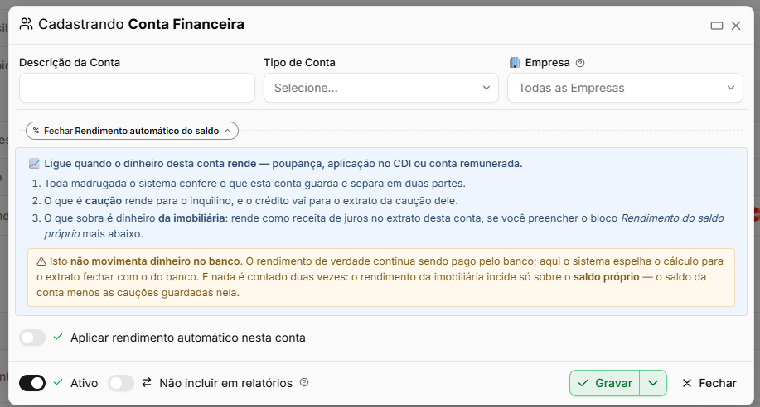
Task: Click the building icon beside Empresa label
Action: 515,62
